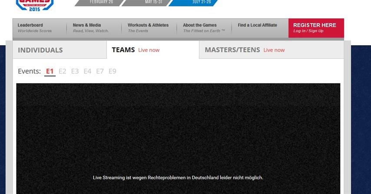Switch to the Masters/Teens tab
The image size is (371, 194).
click(272, 50)
